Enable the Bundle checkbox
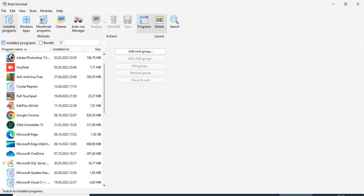364x196 pixels. pos(41,43)
